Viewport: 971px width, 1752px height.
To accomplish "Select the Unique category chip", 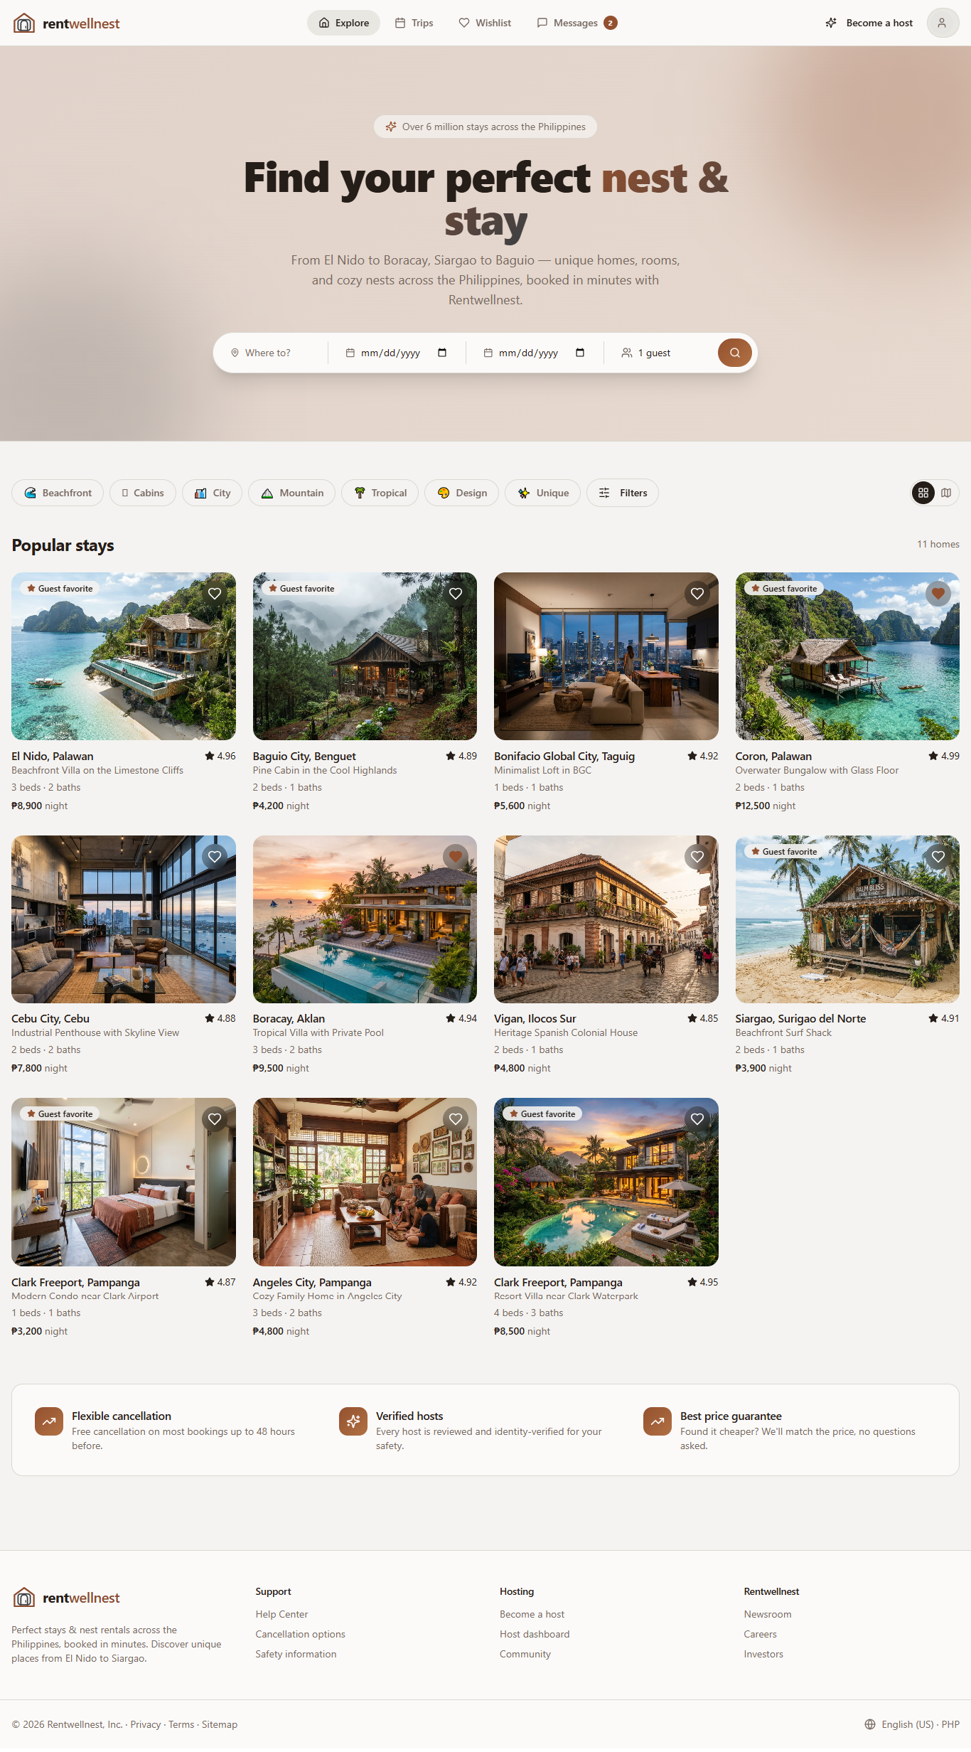I will pos(542,493).
